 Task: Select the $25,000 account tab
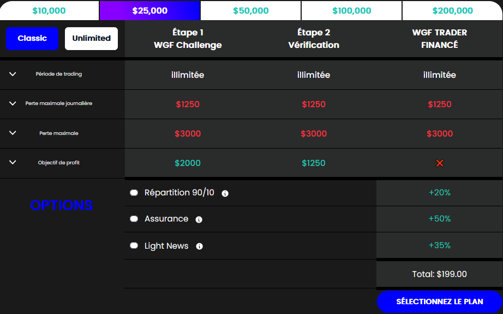(x=150, y=10)
